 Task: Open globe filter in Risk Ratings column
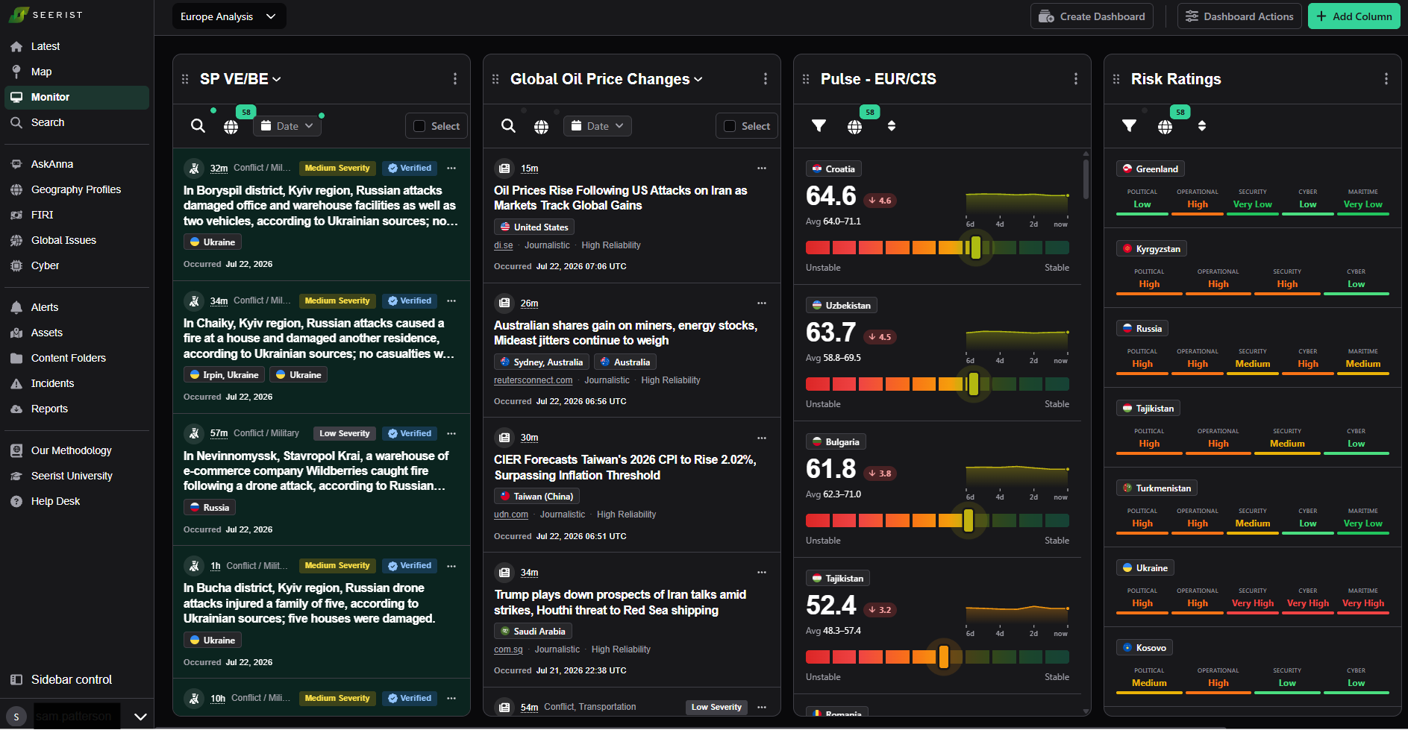1165,127
